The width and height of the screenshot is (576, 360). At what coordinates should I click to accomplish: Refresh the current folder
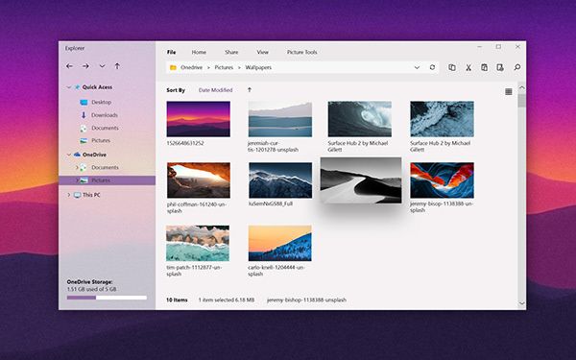(x=432, y=67)
